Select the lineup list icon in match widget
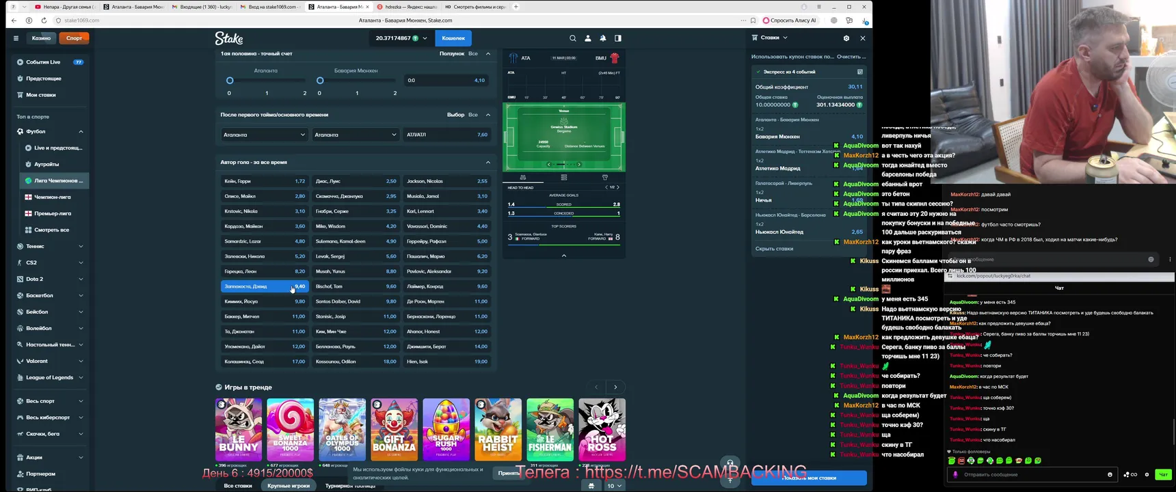 [564, 178]
